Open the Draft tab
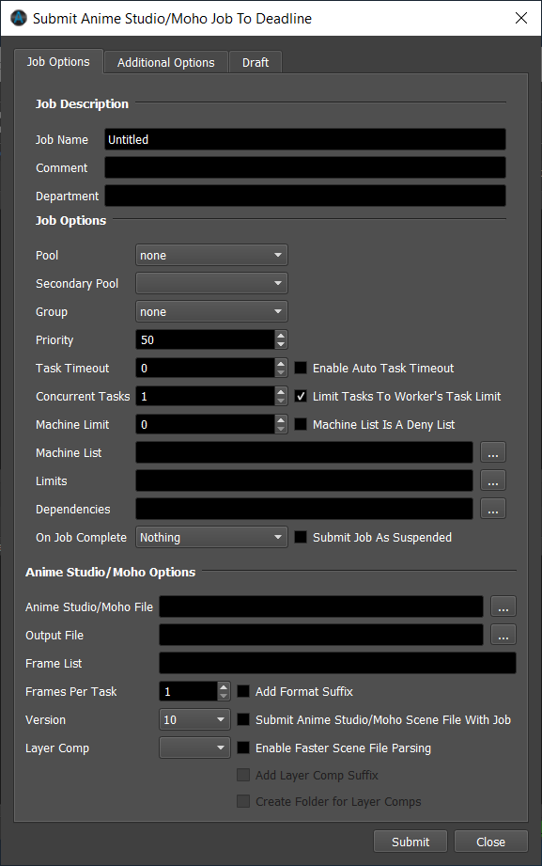Screen dimensions: 542x866 point(256,62)
